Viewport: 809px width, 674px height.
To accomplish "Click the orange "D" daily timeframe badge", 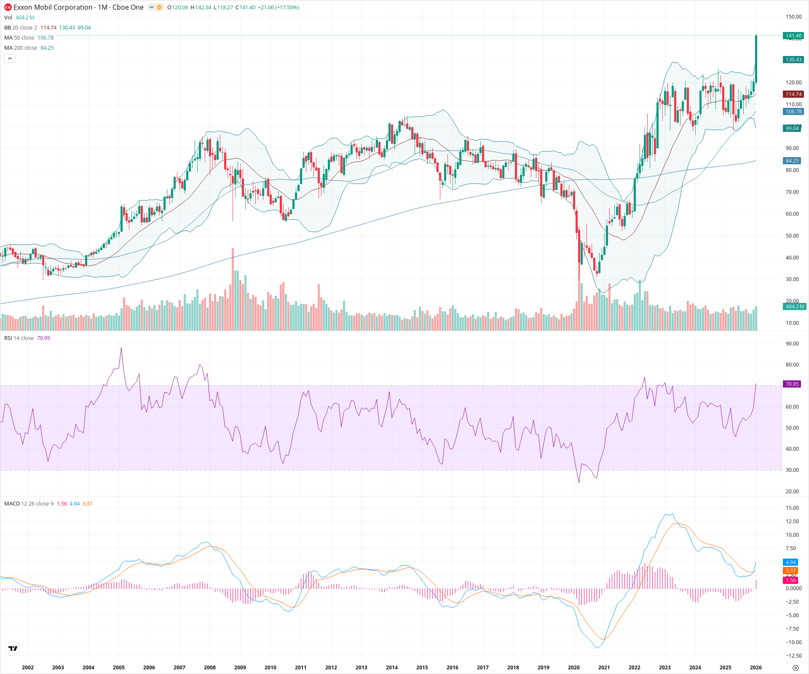I will click(x=158, y=7).
